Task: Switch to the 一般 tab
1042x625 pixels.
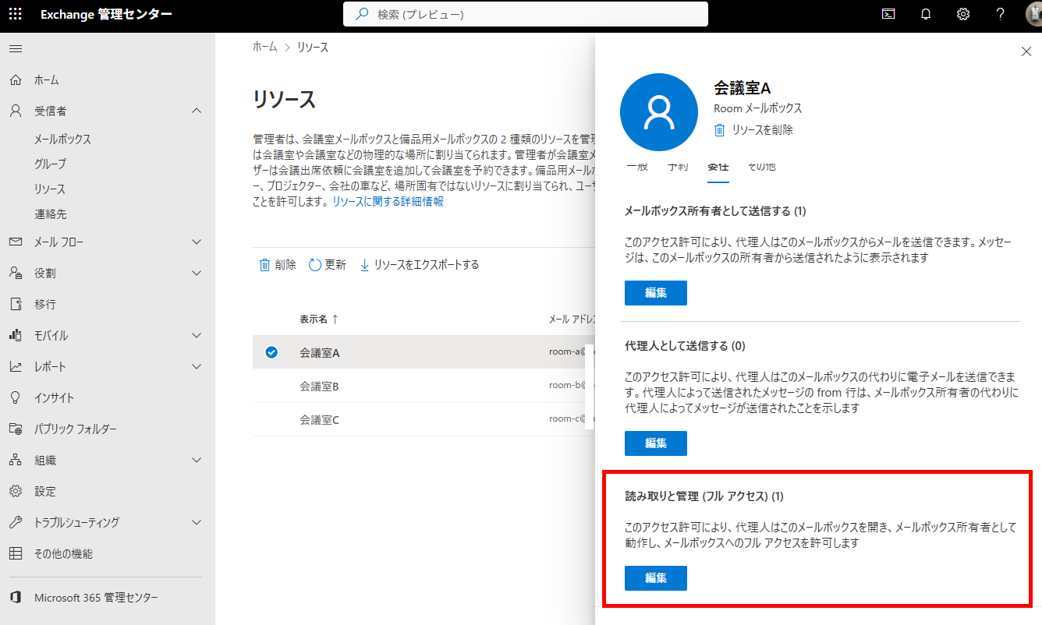Action: 638,167
